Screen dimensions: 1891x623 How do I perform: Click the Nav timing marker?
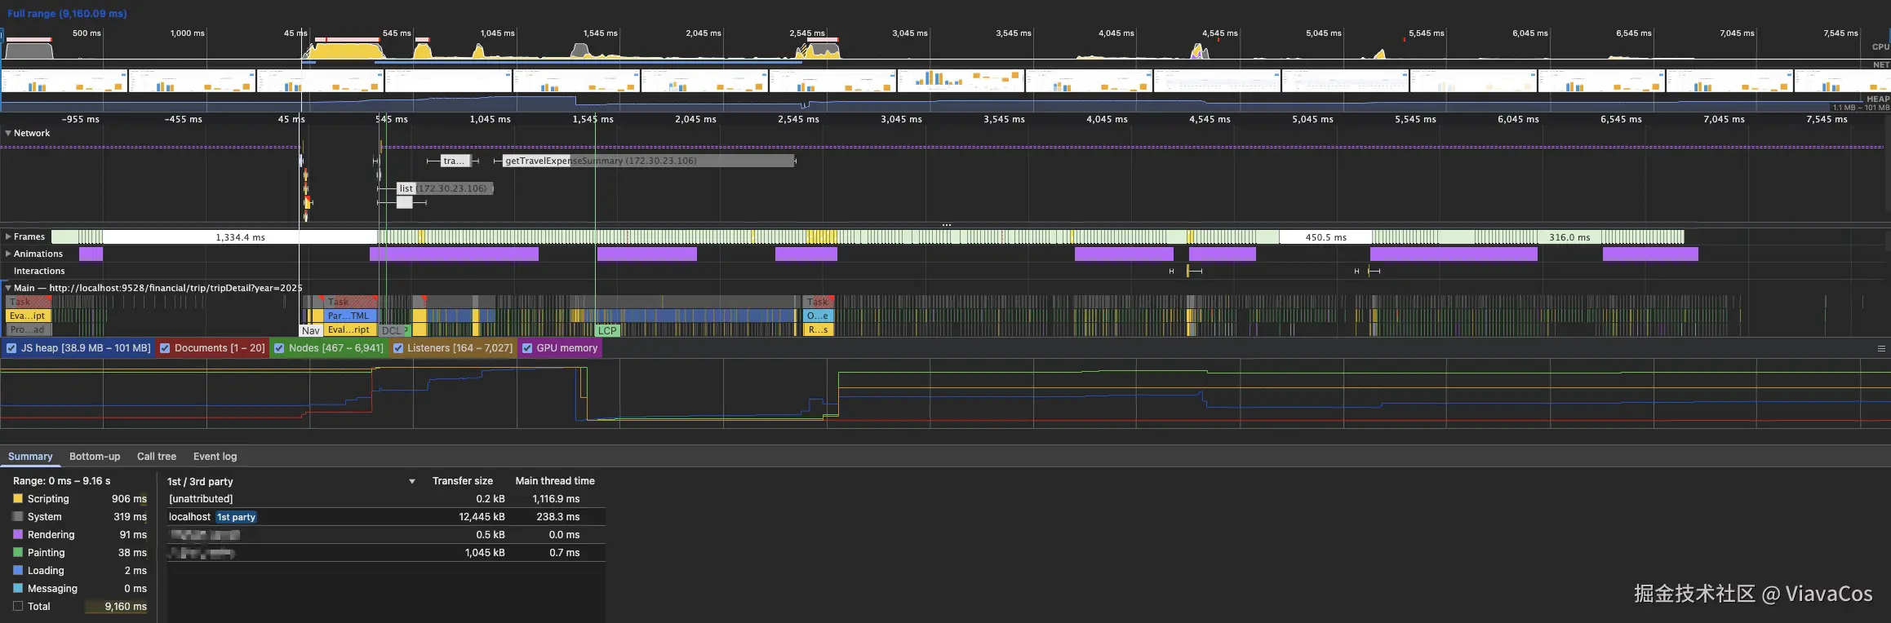coord(311,330)
